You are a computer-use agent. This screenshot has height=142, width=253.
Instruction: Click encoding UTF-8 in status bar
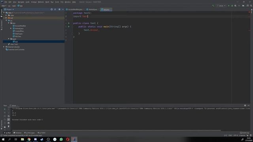[236, 135]
